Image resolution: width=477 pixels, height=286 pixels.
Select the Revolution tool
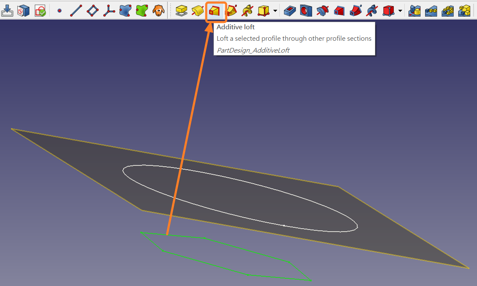[x=198, y=11]
